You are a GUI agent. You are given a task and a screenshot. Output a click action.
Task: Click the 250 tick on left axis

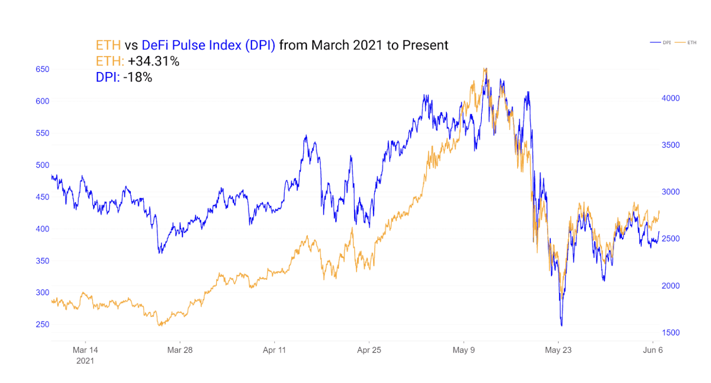pos(43,324)
